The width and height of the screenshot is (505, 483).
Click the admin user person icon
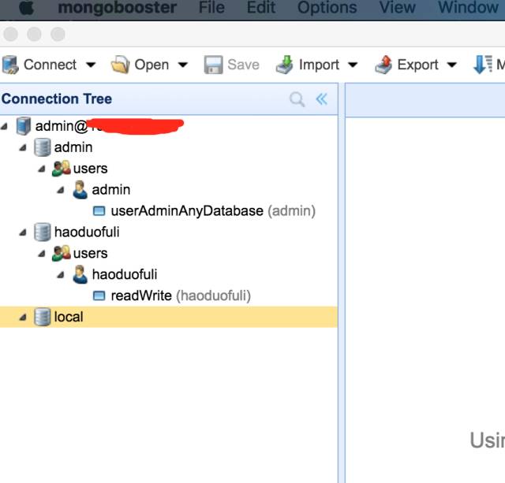point(80,190)
